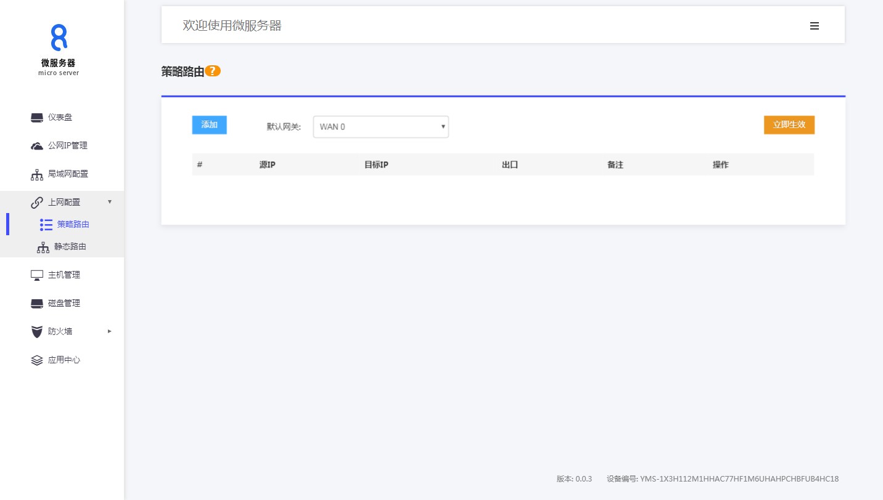The width and height of the screenshot is (883, 500).
Task: Open the 默认网关 WAN 0 dropdown
Action: tap(380, 127)
